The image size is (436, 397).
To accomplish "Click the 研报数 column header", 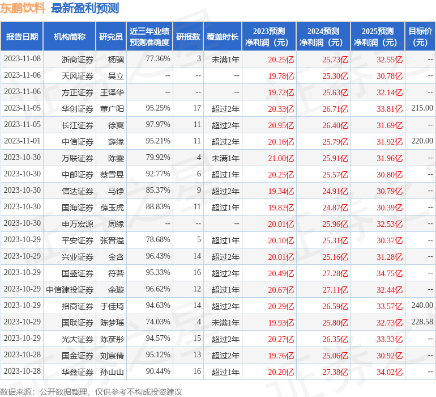I will 188,36.
